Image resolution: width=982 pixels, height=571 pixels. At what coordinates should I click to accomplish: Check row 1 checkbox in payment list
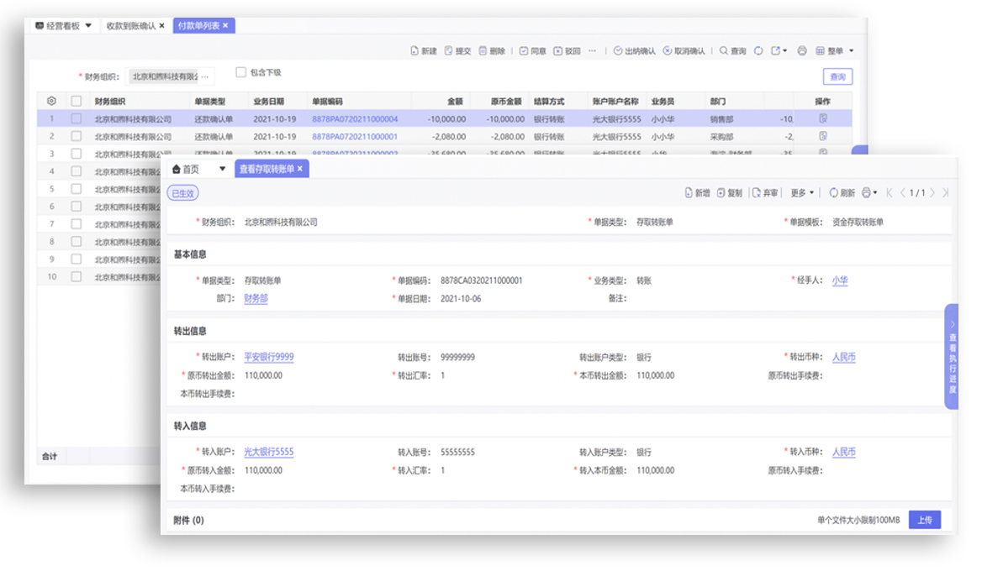[x=76, y=118]
